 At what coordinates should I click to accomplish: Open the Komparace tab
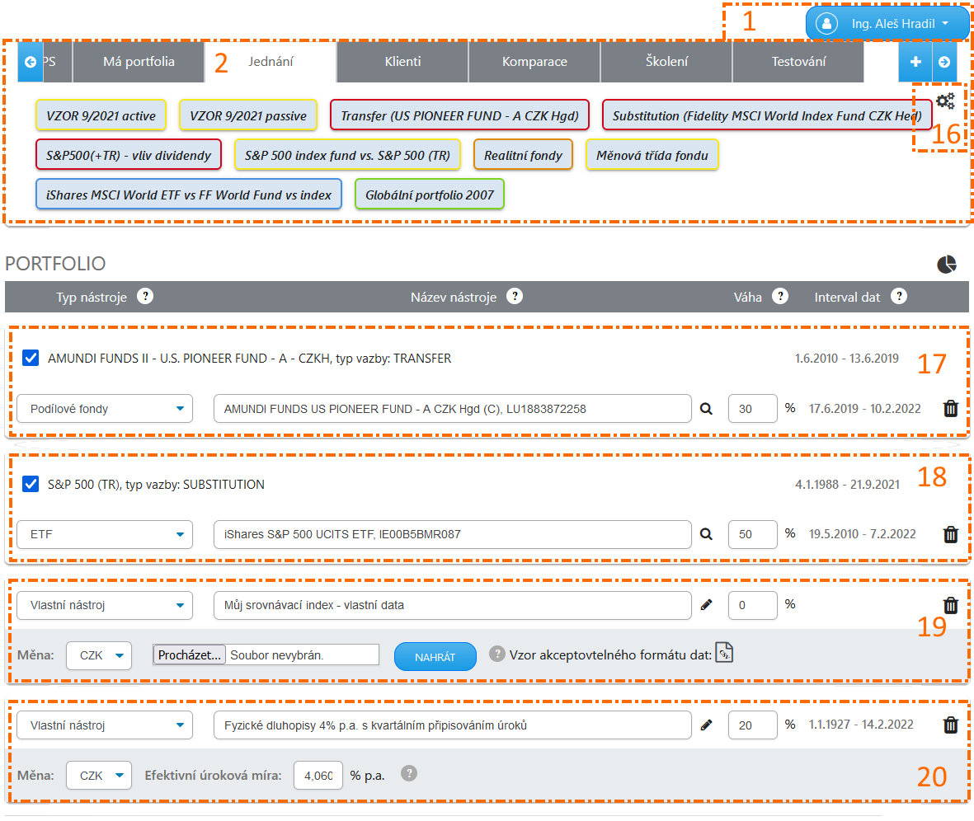534,62
